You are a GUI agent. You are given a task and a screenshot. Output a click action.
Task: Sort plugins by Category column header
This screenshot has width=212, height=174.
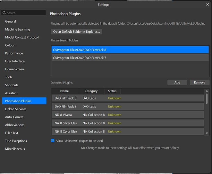click(x=91, y=91)
